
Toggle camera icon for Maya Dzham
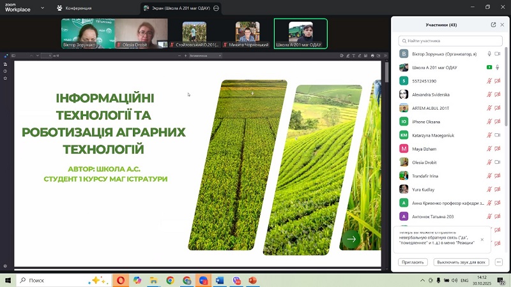click(497, 149)
